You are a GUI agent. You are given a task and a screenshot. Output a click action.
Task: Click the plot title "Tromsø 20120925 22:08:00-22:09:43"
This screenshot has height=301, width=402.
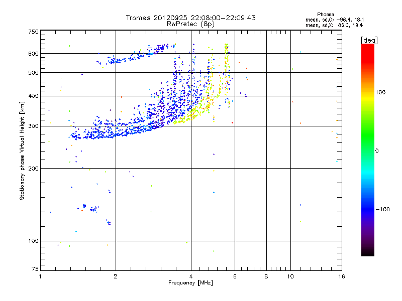[190, 18]
